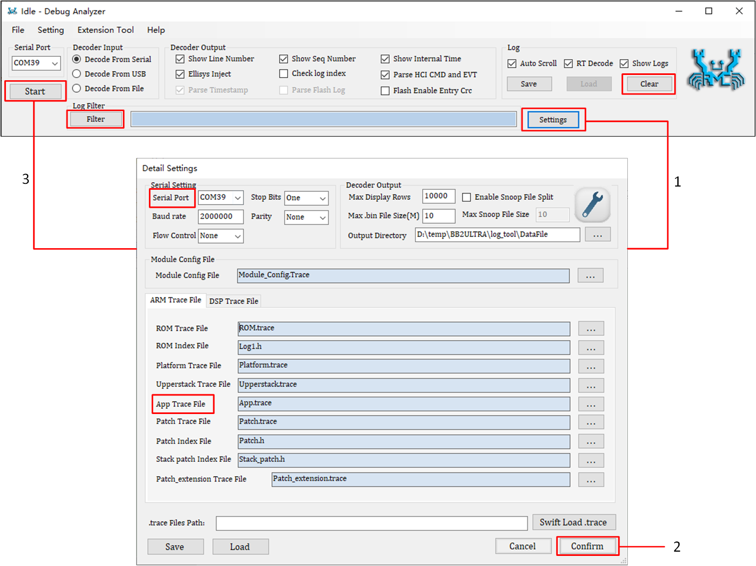Browse for App Trace File
The height and width of the screenshot is (566, 756).
click(591, 404)
